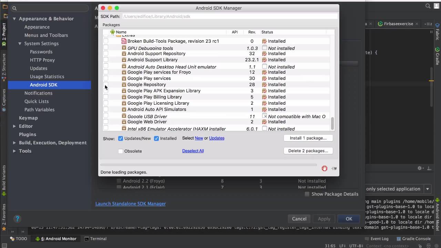This screenshot has height=248, width=441.
Task: Open the Terminal tool window
Action: tap(95, 239)
